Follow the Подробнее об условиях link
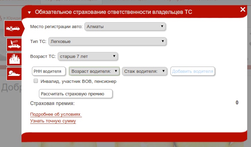The width and height of the screenshot is (251, 147). point(56,114)
